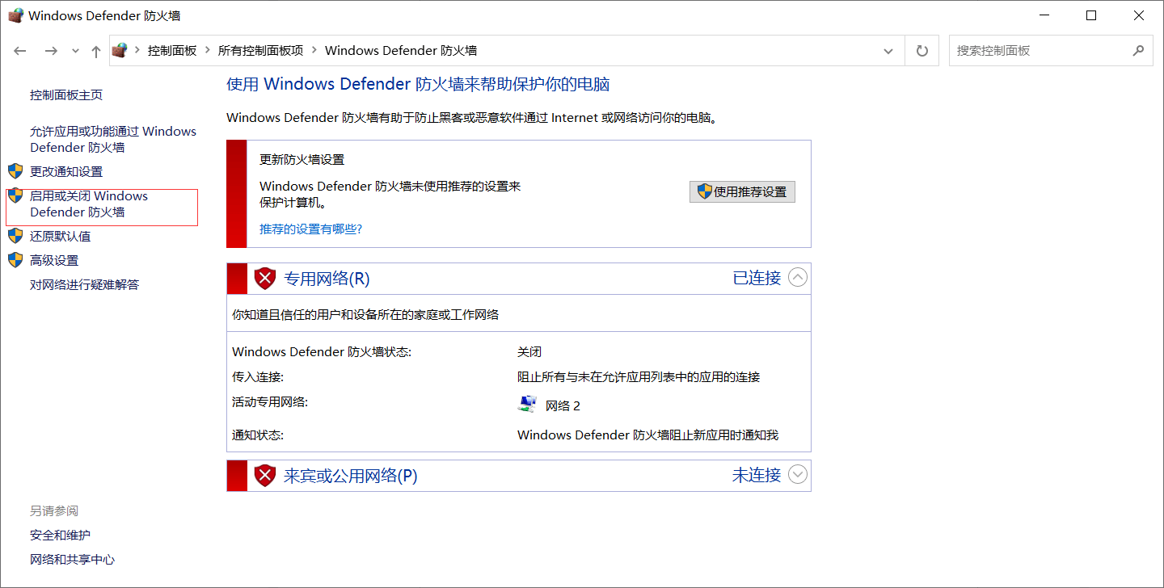Open 更改通知设置 link
The width and height of the screenshot is (1164, 588).
pos(66,171)
